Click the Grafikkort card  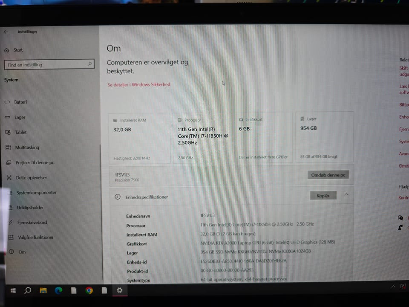click(264, 138)
